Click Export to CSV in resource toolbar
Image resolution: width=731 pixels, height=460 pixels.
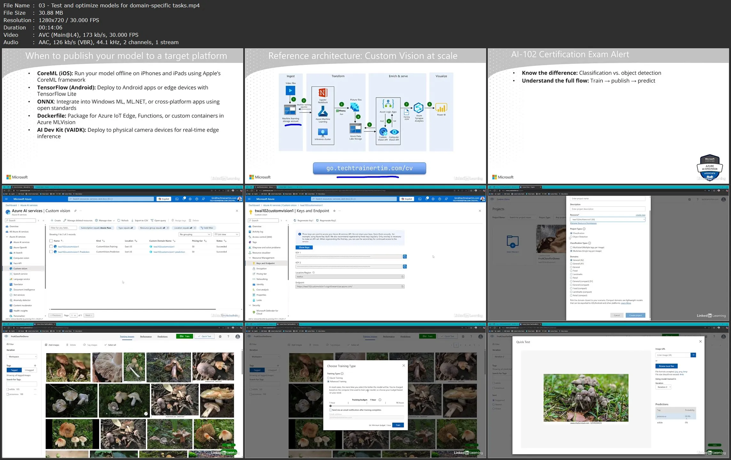[x=139, y=220]
